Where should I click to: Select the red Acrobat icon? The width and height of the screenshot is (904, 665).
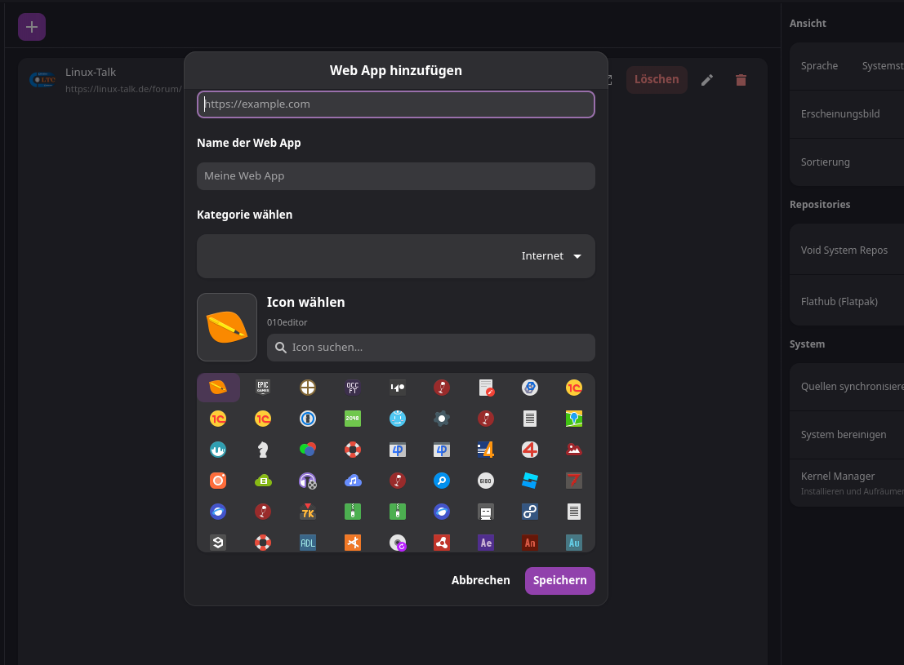click(442, 543)
